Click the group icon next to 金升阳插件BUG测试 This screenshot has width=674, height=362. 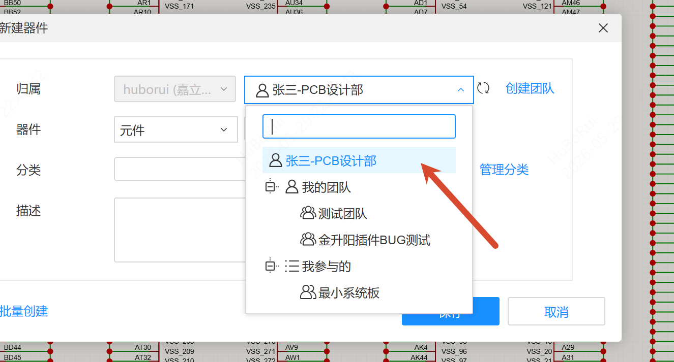(308, 239)
